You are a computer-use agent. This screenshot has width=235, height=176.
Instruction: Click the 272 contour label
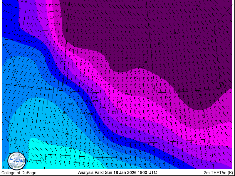pos(104,108)
